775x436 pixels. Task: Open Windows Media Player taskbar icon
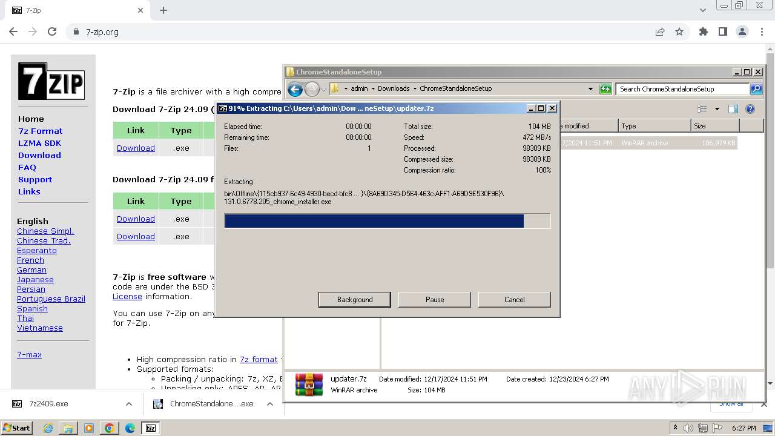click(89, 428)
